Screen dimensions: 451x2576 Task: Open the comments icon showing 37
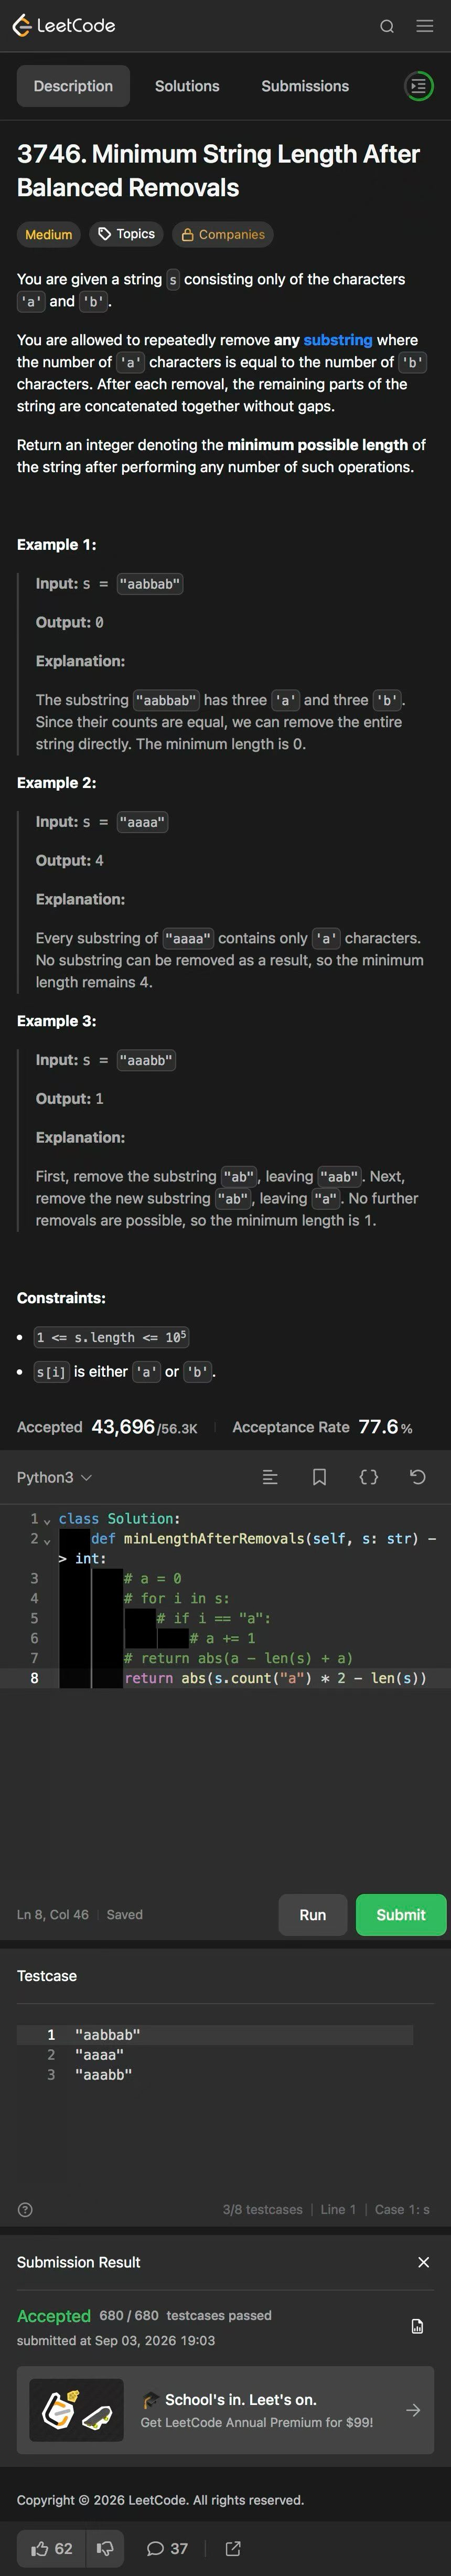167,2548
